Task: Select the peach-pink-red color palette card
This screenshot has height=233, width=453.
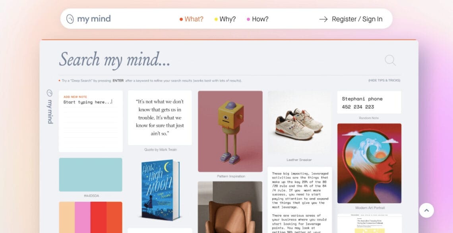Action: point(91,217)
